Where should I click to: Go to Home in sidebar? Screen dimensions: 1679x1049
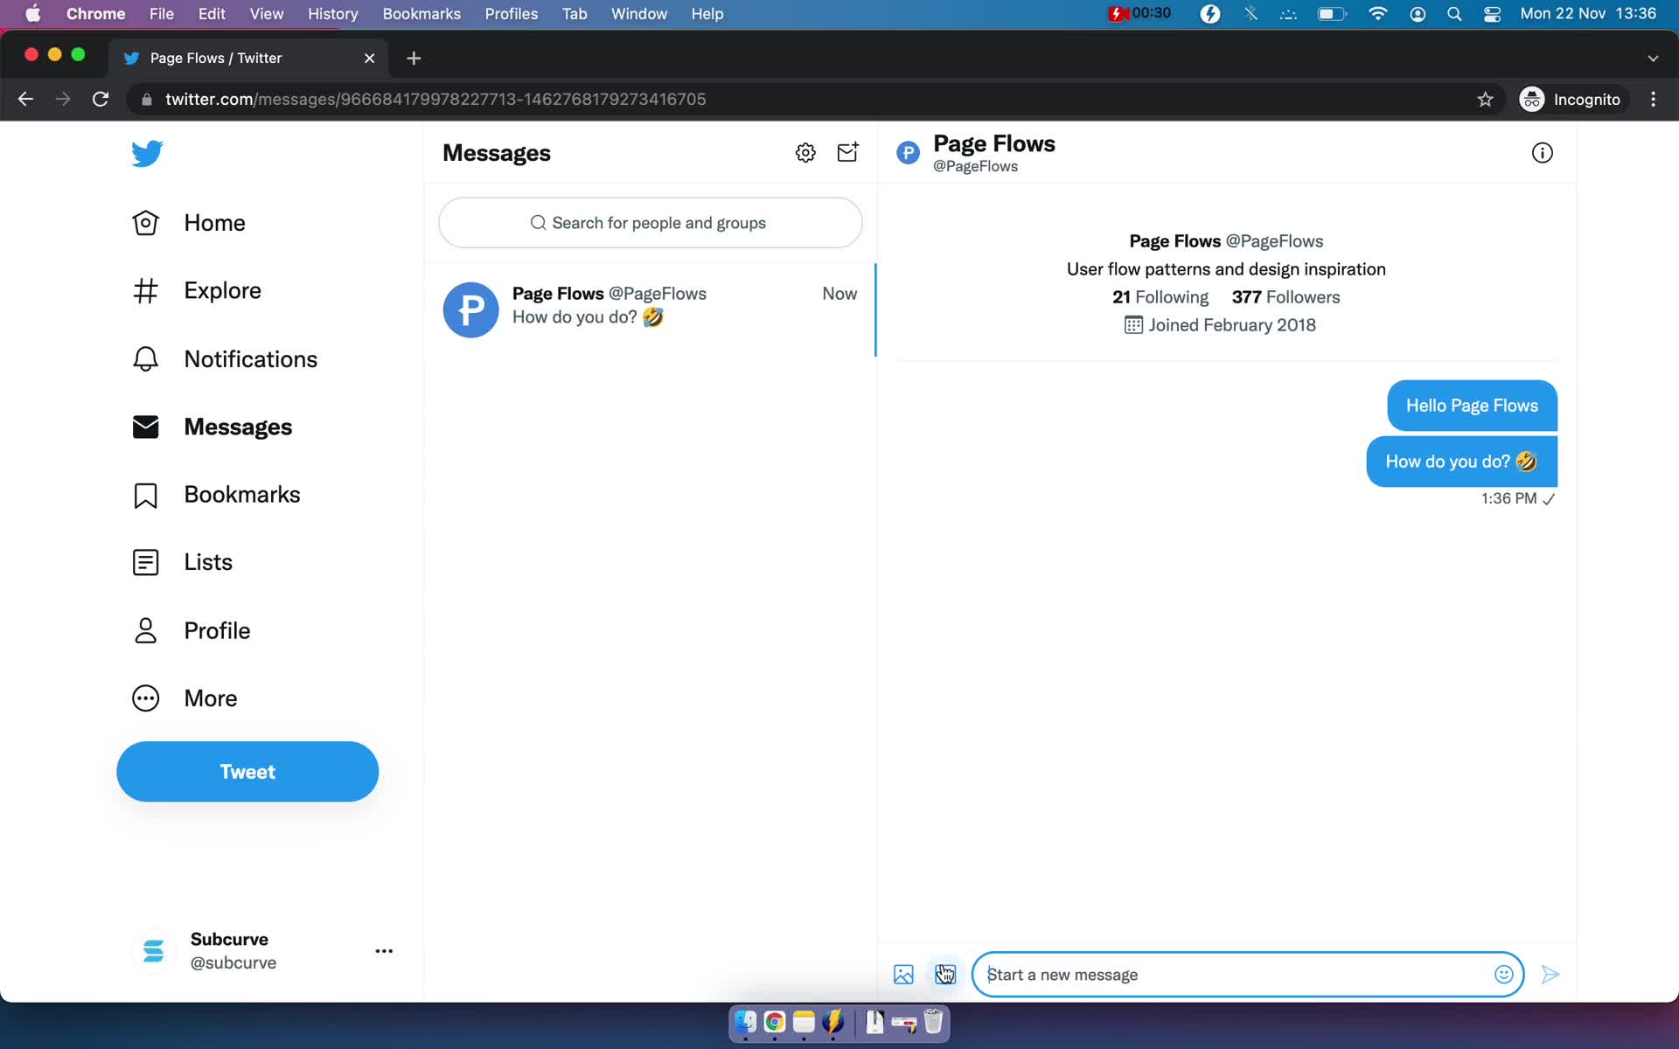pos(188,223)
